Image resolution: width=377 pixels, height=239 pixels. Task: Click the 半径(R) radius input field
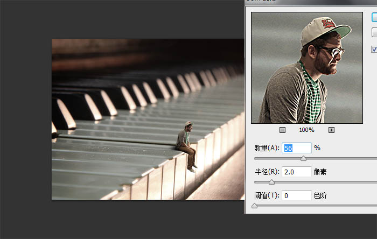click(x=297, y=172)
